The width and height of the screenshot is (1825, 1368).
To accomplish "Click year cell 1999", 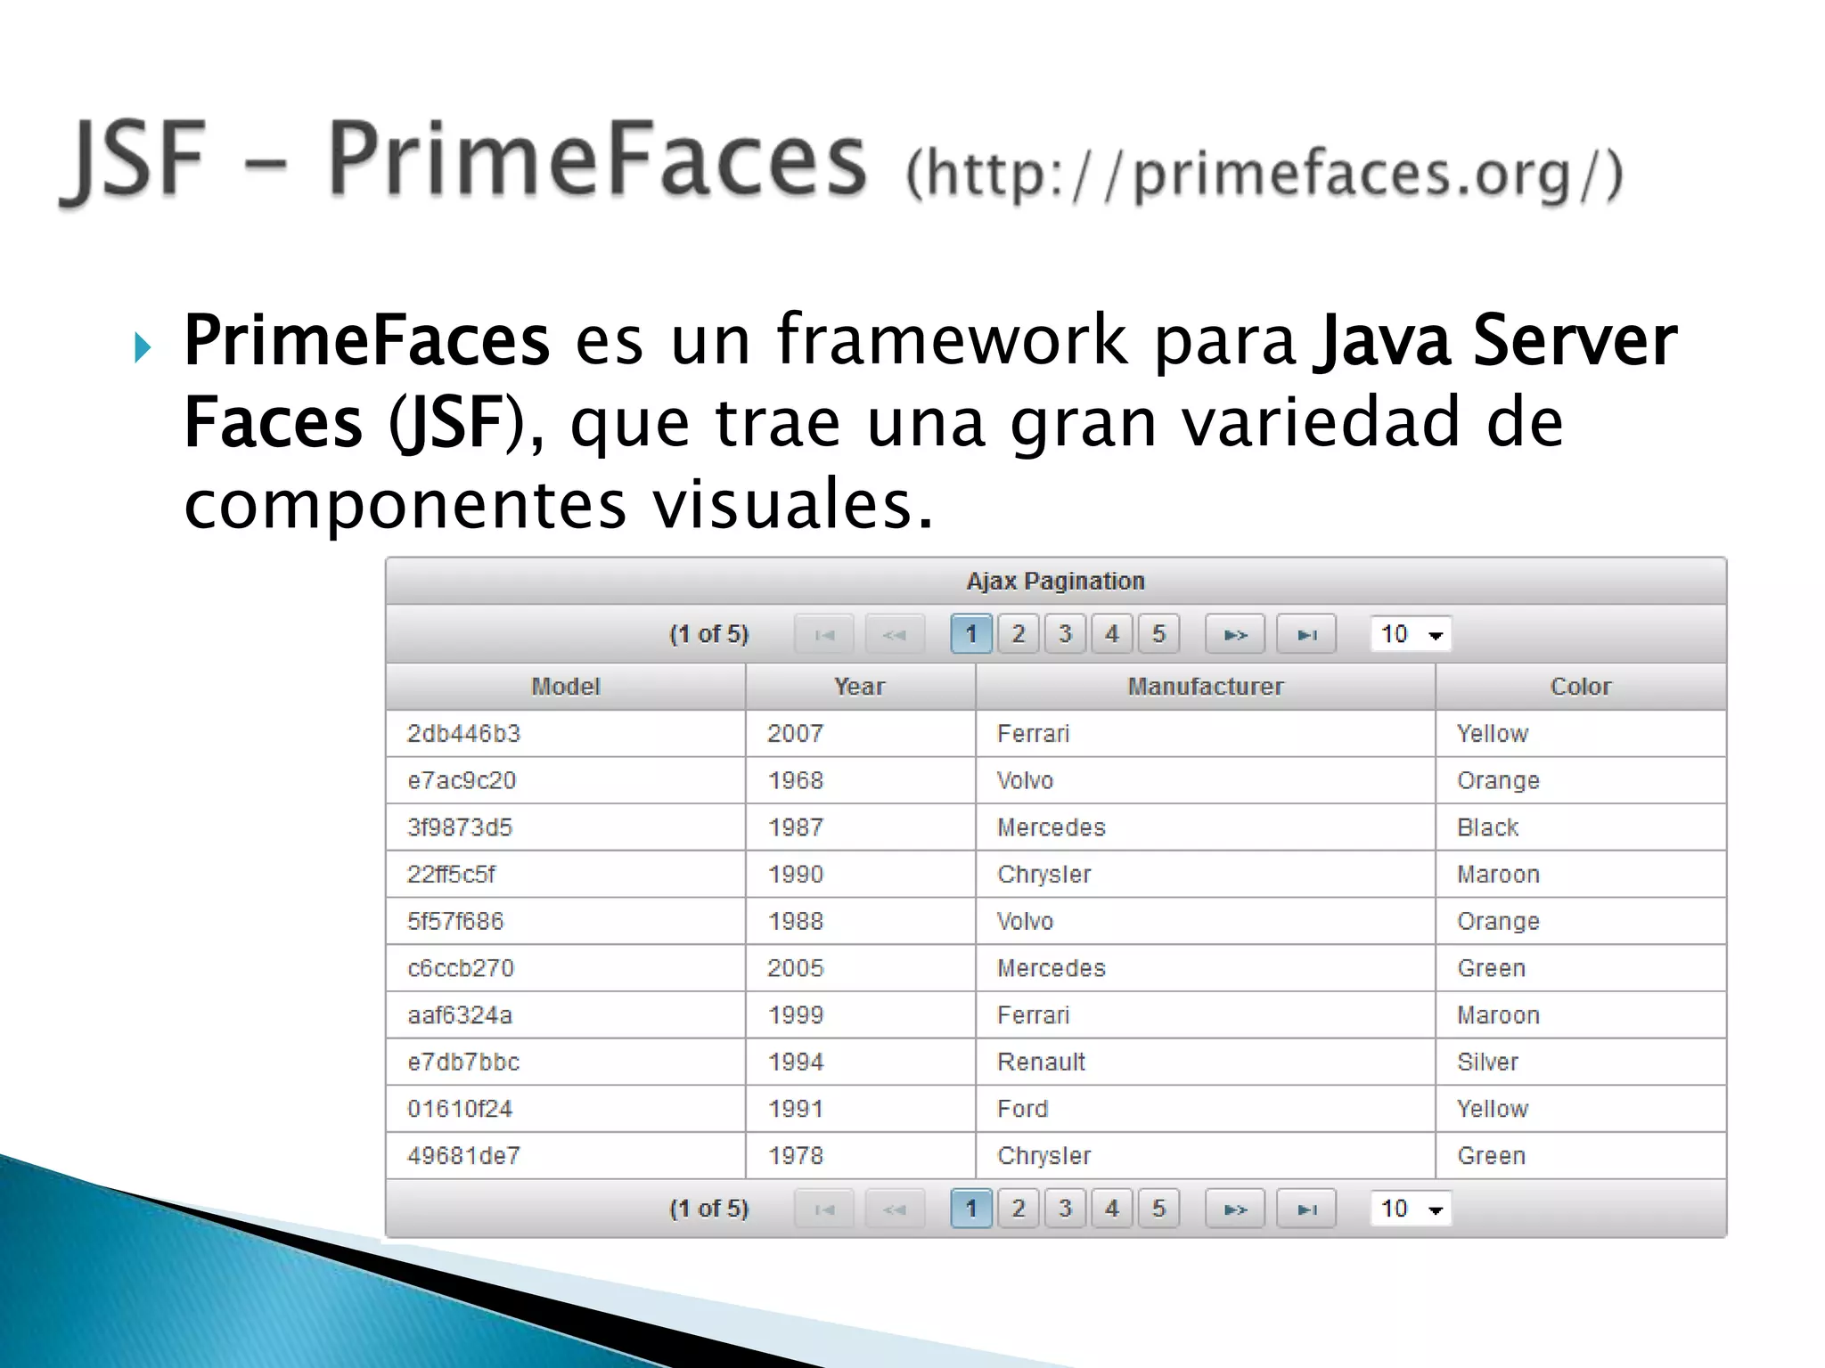I will (x=860, y=1015).
